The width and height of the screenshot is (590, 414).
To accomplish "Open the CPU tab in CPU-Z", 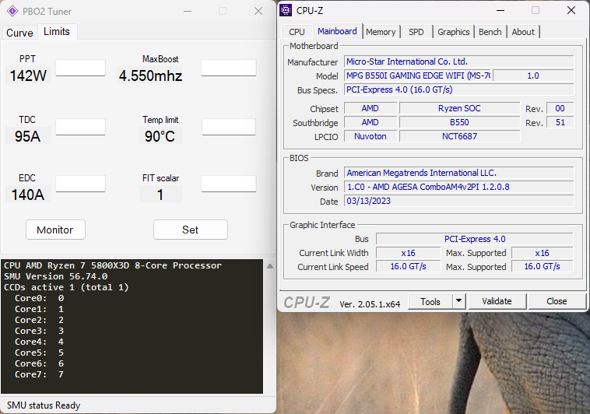I will (297, 32).
